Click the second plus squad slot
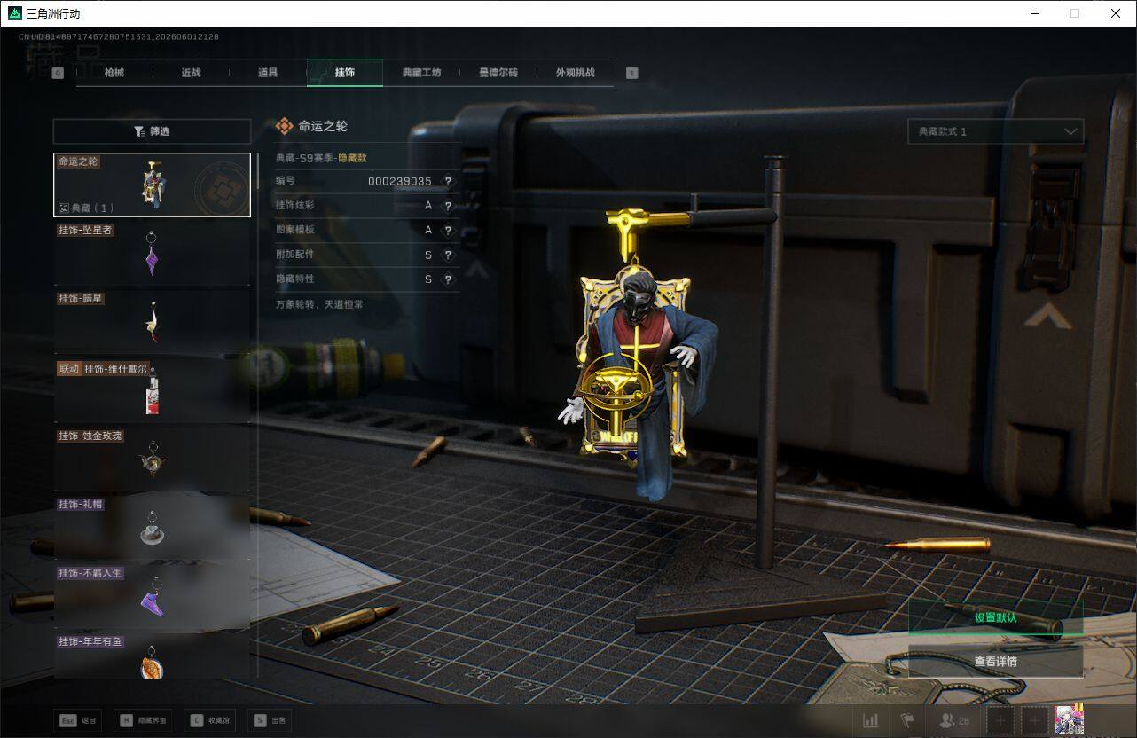The width and height of the screenshot is (1137, 738). [1035, 721]
